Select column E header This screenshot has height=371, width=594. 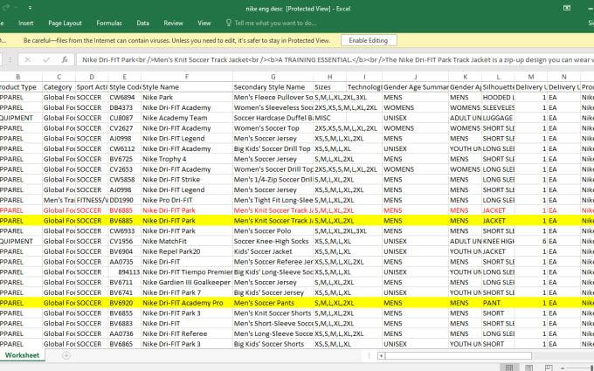pos(125,77)
